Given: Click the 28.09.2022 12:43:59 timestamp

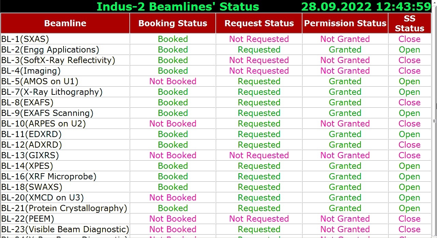Looking at the screenshot, I should coord(366,6).
